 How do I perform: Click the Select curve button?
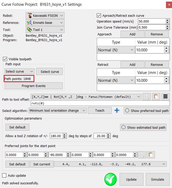(x=49, y=72)
